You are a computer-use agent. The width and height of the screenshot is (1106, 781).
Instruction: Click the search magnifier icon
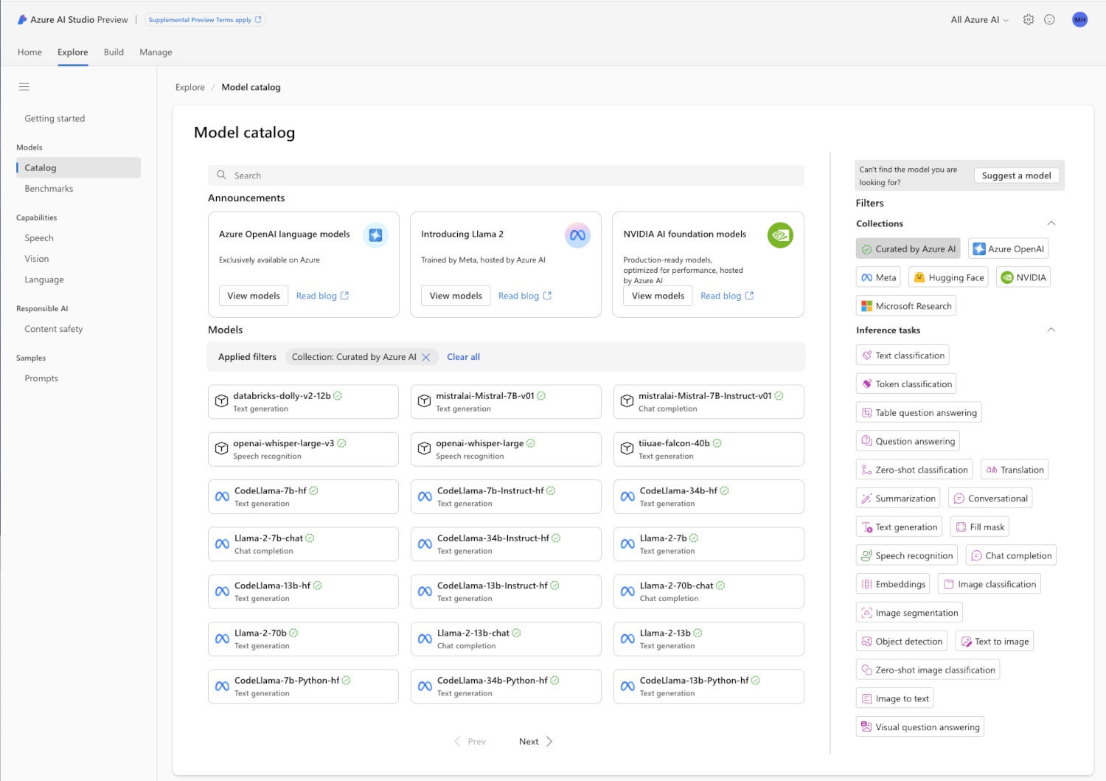221,175
